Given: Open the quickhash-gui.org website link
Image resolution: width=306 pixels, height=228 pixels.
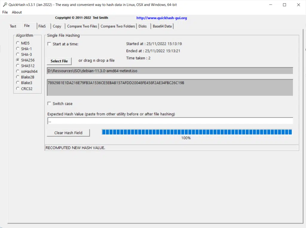Looking at the screenshot, I should pyautogui.click(x=162, y=18).
